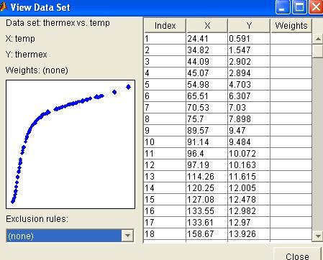This screenshot has height=260, width=323.
Task: Select Y cell 9.47
Action: coord(249,131)
